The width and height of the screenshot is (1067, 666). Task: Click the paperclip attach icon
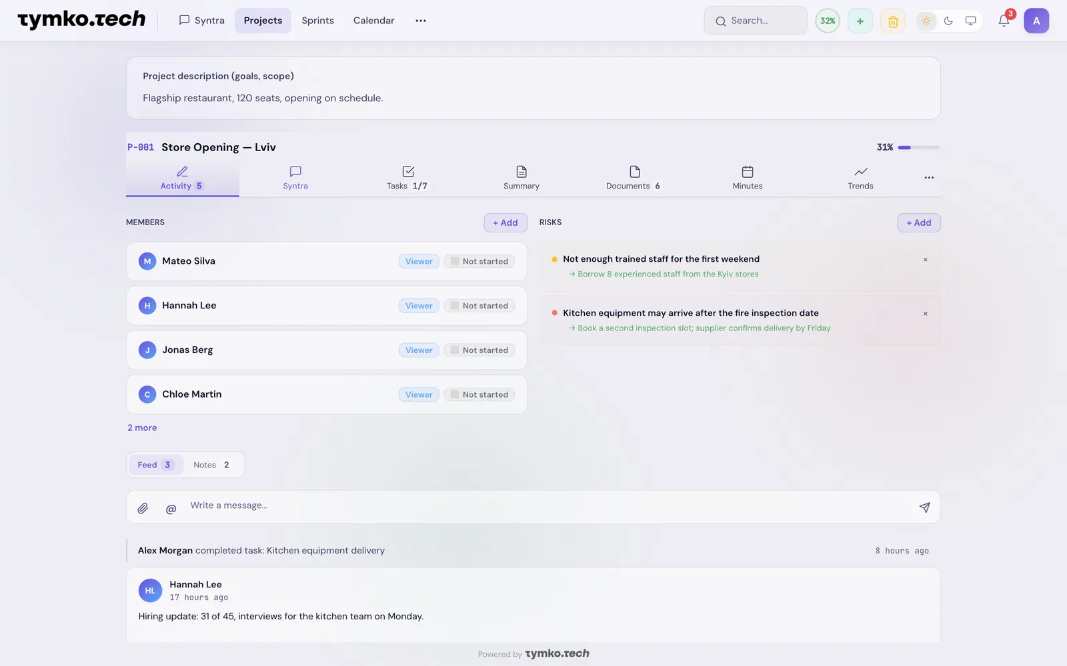click(x=143, y=508)
